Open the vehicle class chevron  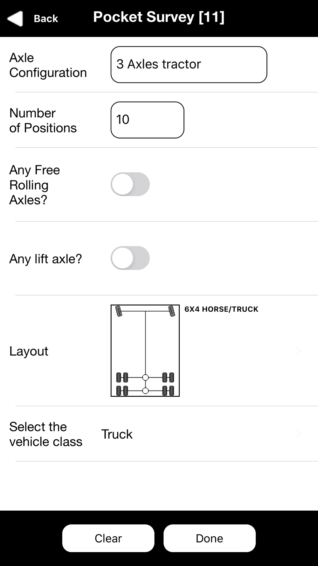(x=298, y=434)
